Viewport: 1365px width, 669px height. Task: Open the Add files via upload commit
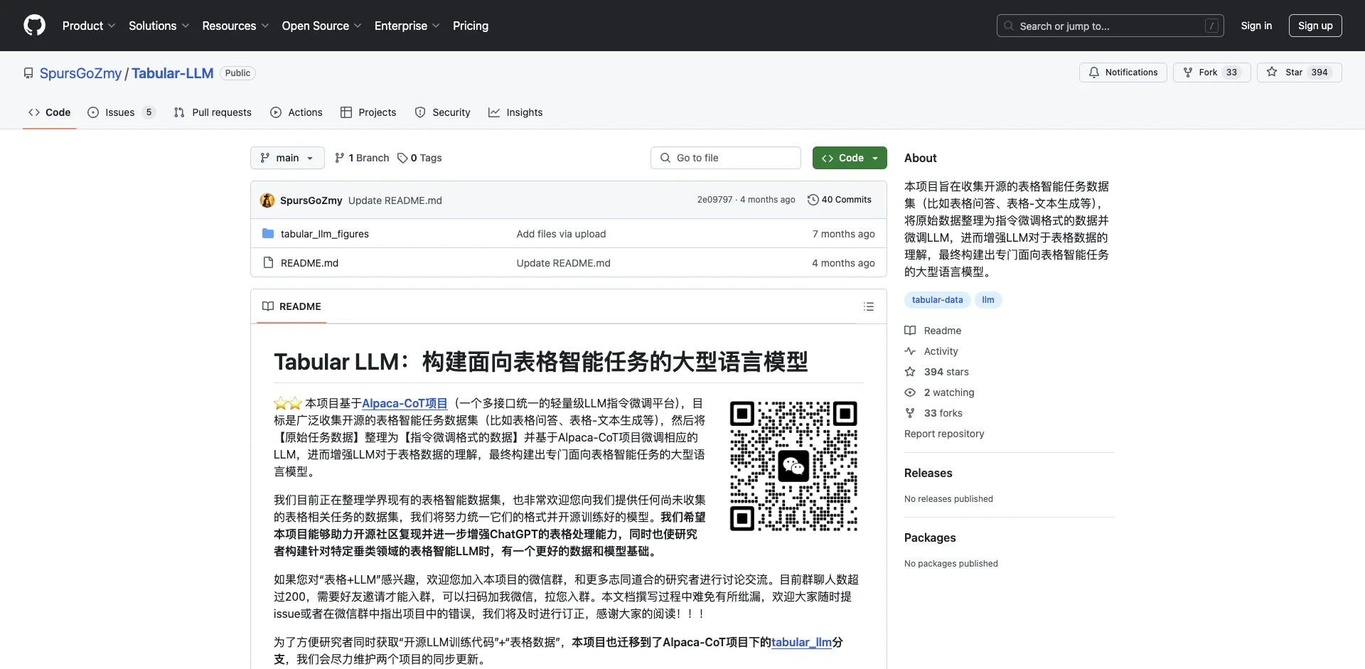(x=561, y=234)
